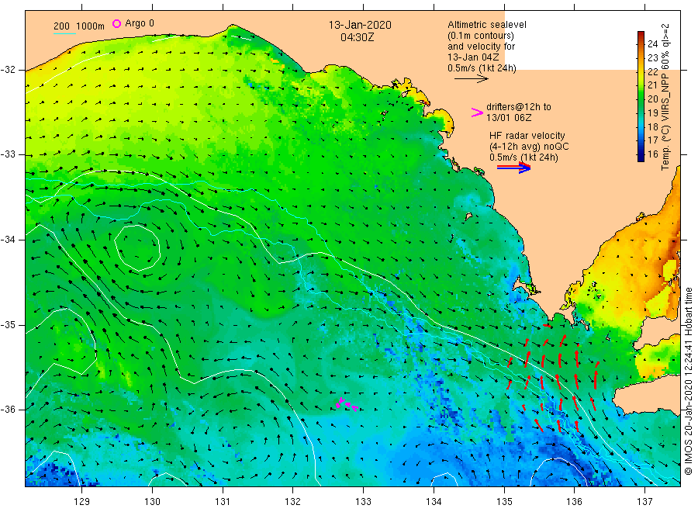
Task: Click the '13-Jan 04Z' altimetry time text
Action: [473, 57]
